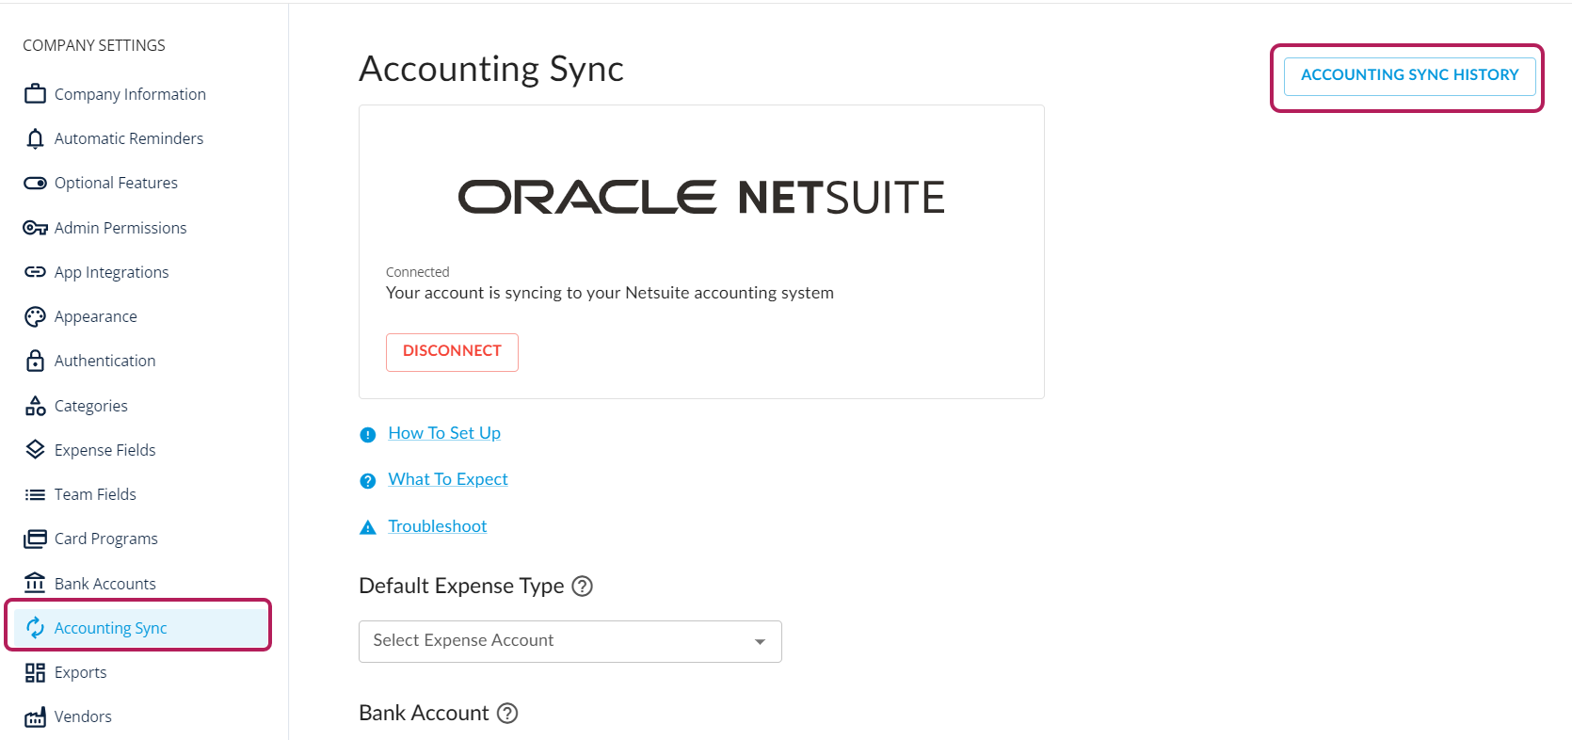
Task: Click the warning icon next to Troubleshoot
Action: pyautogui.click(x=368, y=527)
